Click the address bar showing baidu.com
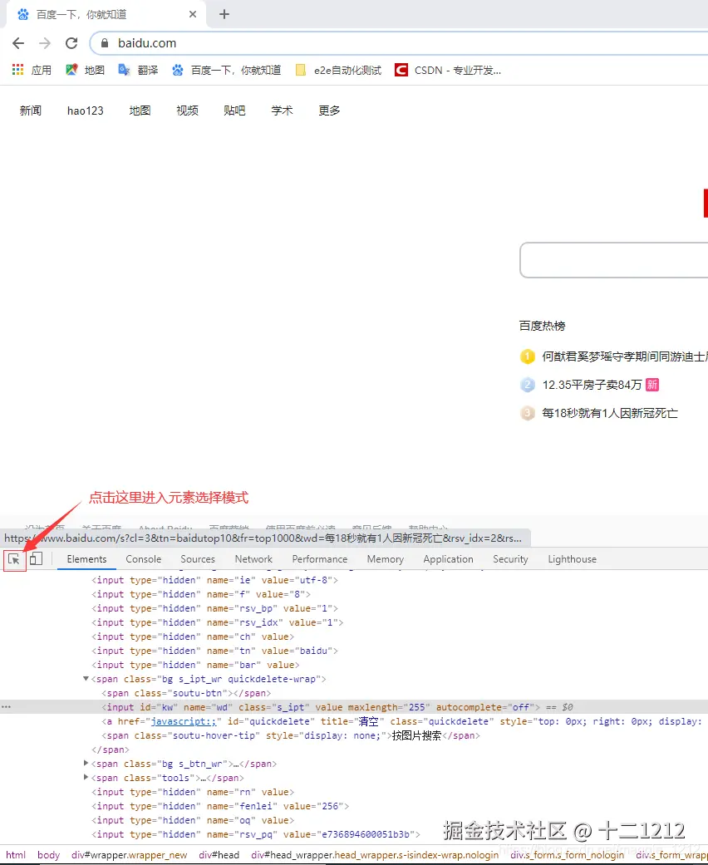 (399, 43)
